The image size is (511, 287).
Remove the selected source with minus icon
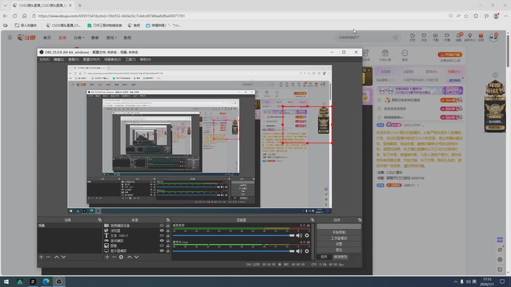pyautogui.click(x=114, y=257)
